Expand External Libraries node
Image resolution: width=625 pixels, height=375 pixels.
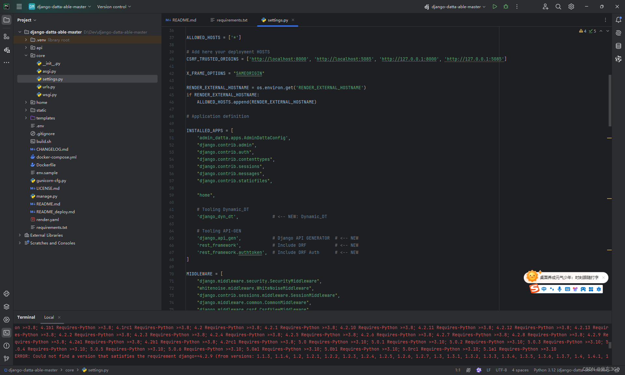pyautogui.click(x=20, y=235)
